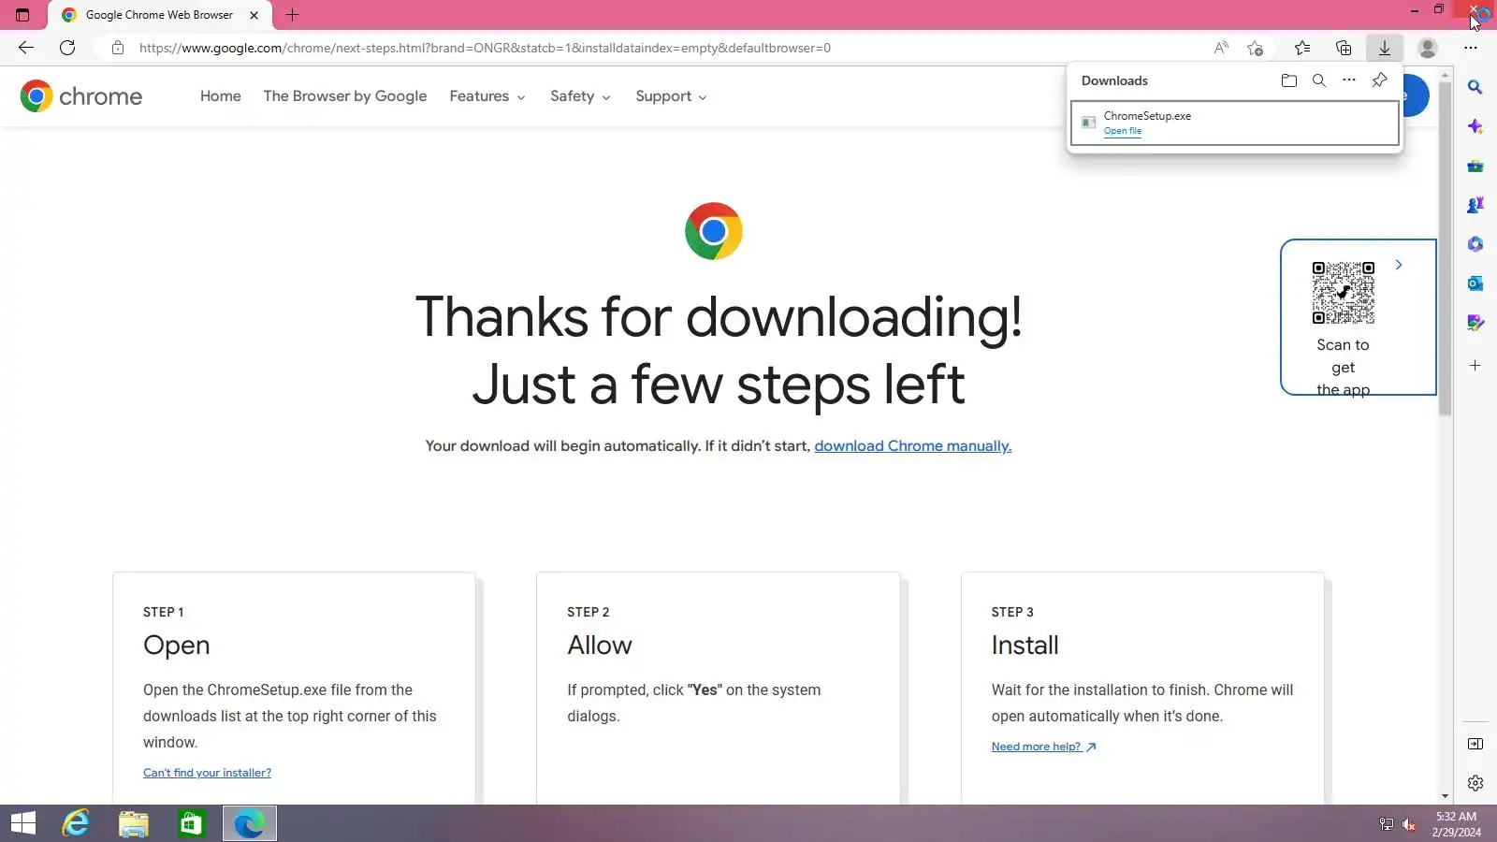Add an app to the sidebar
Screen dimensions: 1497x842
point(1475,365)
